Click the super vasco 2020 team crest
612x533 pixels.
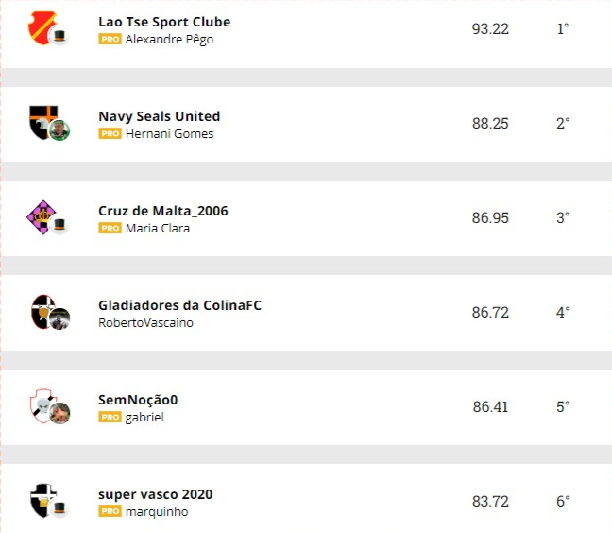(x=42, y=500)
